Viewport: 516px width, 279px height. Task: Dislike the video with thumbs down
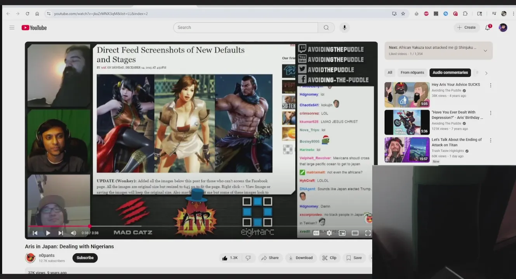[248, 258]
